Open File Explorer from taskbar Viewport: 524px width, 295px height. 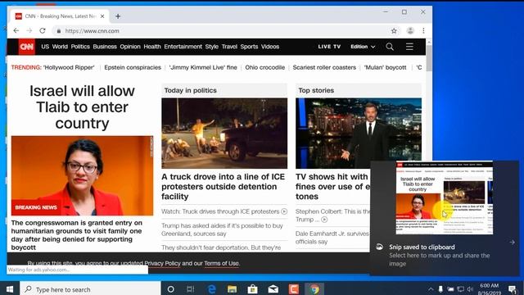232,289
